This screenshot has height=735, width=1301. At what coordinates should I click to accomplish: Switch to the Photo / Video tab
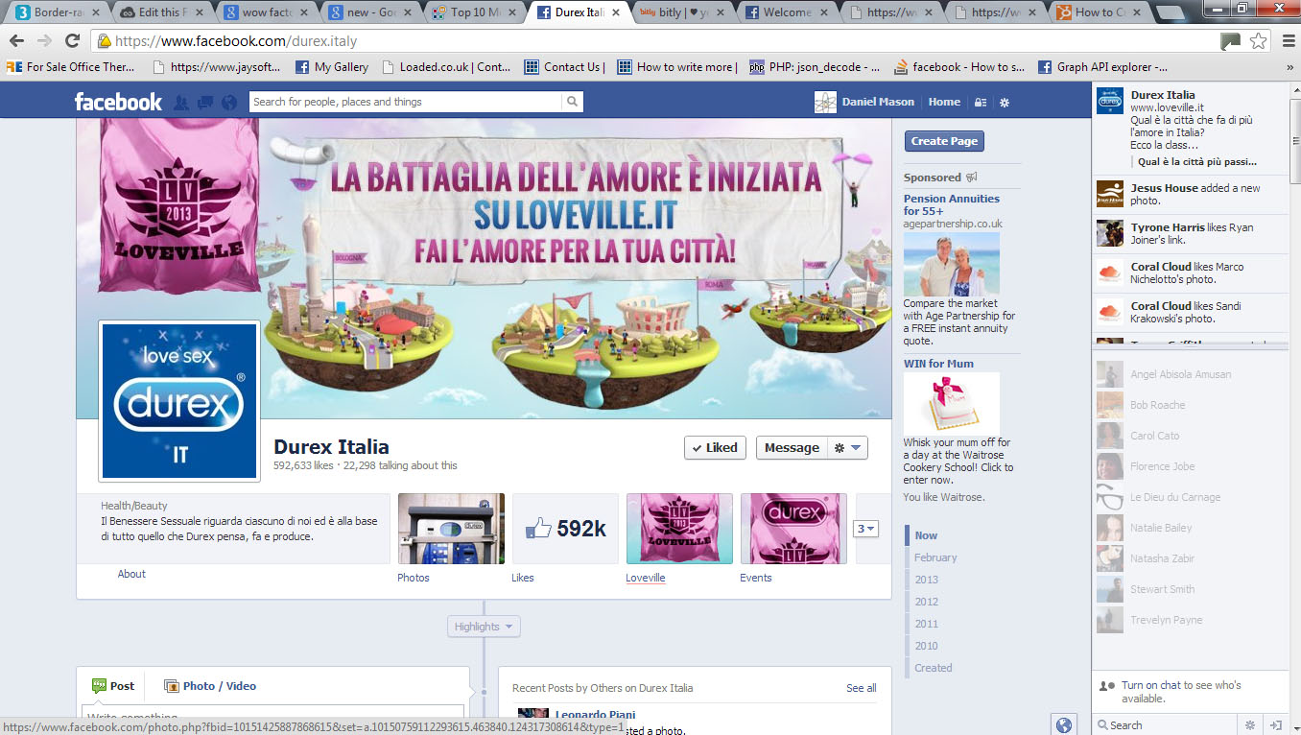[209, 686]
